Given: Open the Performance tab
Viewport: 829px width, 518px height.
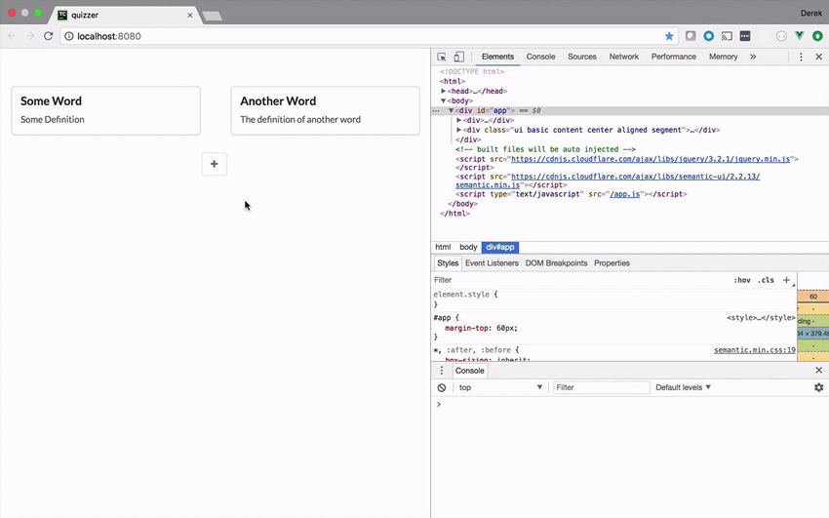Looking at the screenshot, I should [x=674, y=57].
